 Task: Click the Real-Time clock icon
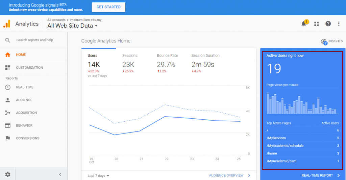click(x=8, y=87)
